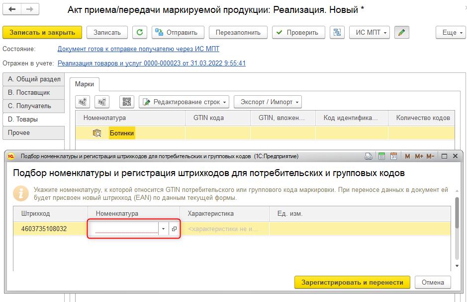467x302 pixels.
Task: Switch to В. Поставщик section
Action: pos(34,92)
